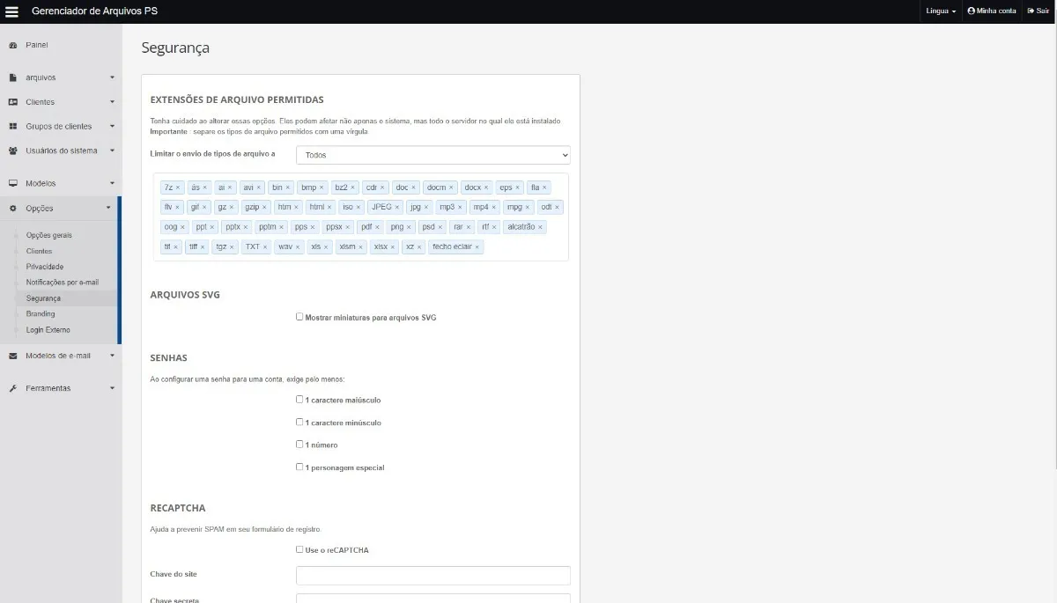The height and width of the screenshot is (603, 1057).
Task: Open Login Externo submenu item
Action: (48, 330)
